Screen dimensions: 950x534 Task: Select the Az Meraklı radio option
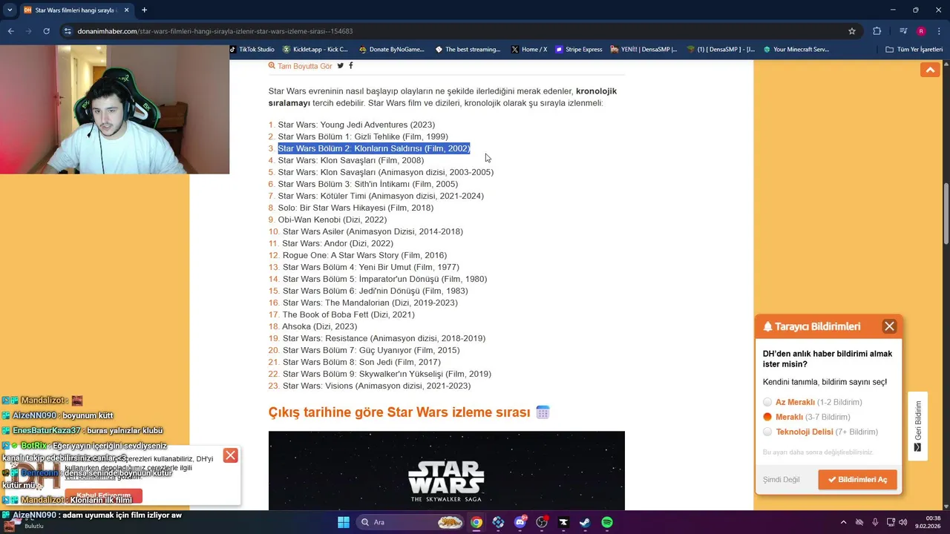tap(767, 402)
